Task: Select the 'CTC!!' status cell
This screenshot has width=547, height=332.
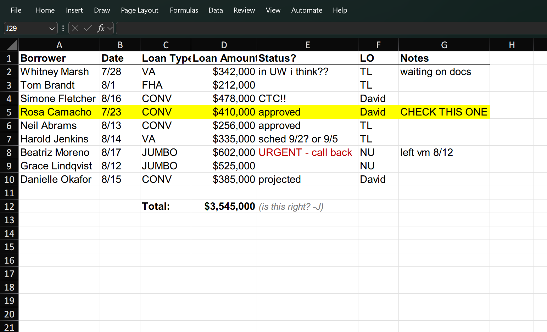Action: click(308, 99)
